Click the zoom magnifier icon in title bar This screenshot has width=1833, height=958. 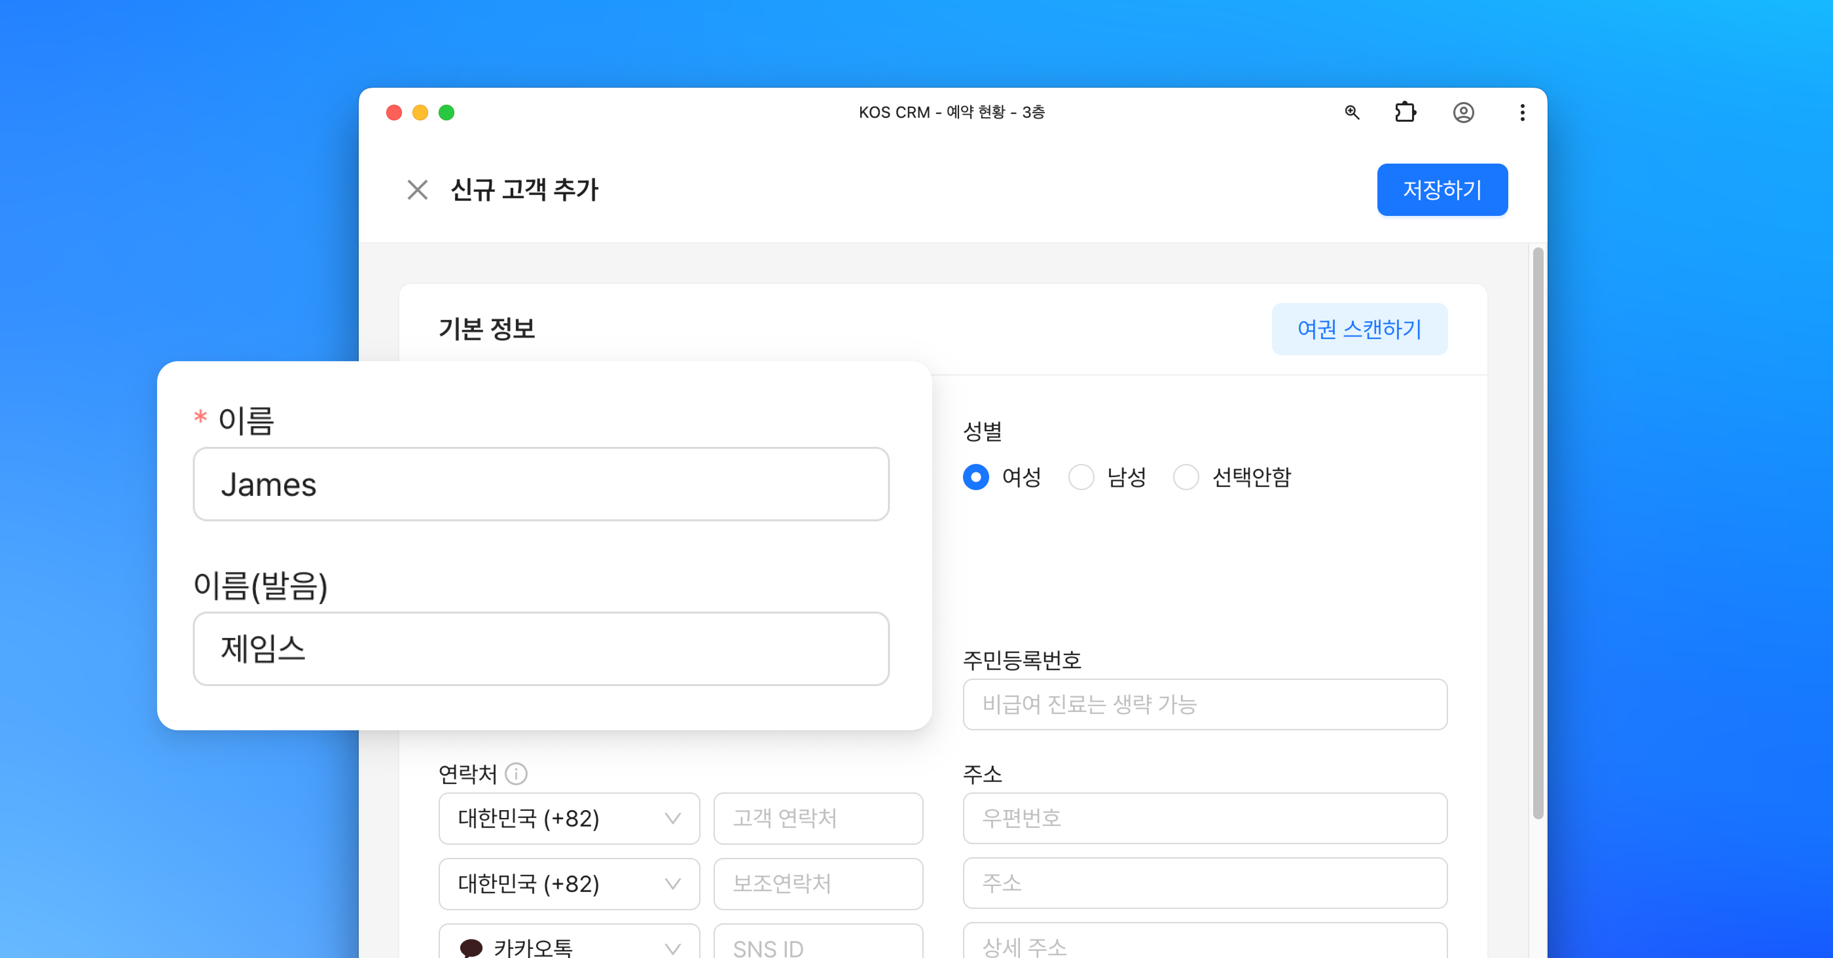click(1351, 112)
